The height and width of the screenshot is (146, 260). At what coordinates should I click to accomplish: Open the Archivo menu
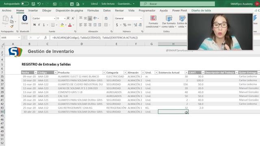pos(6,11)
